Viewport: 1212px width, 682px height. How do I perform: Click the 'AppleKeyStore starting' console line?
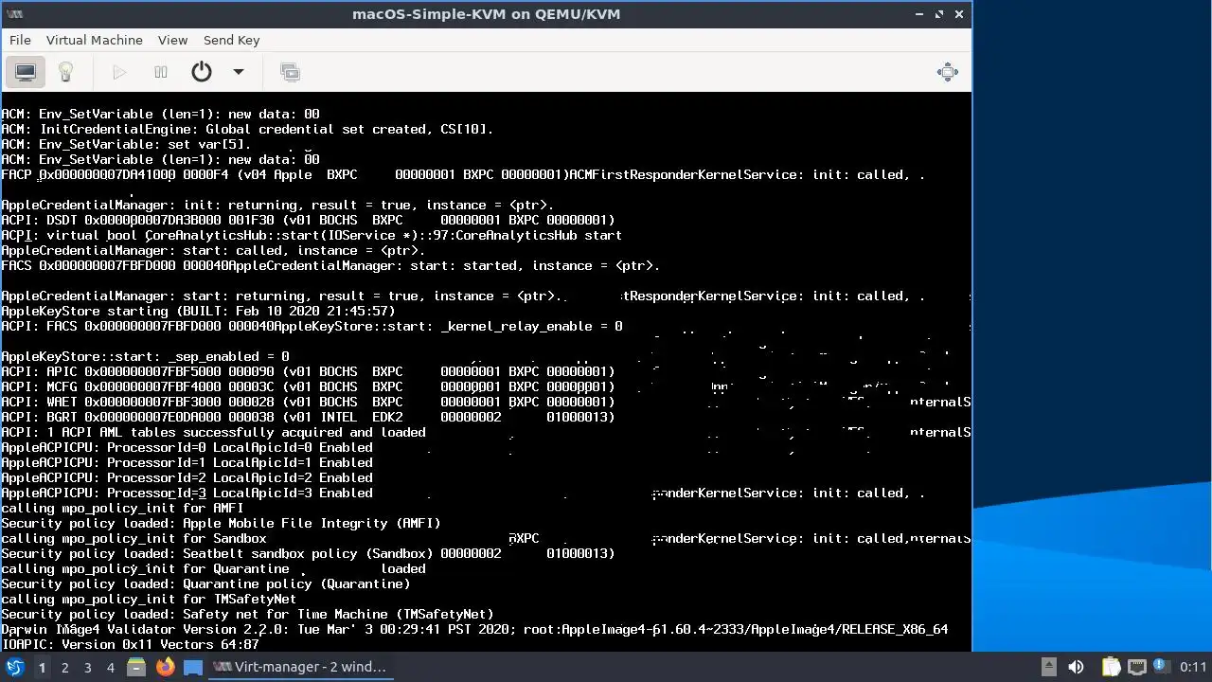coord(198,311)
